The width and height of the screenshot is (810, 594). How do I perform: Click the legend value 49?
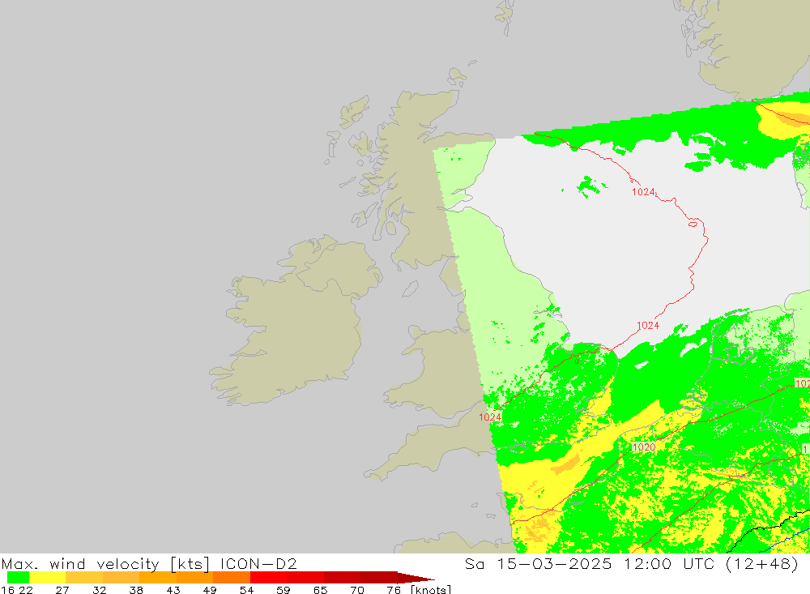coord(210,589)
